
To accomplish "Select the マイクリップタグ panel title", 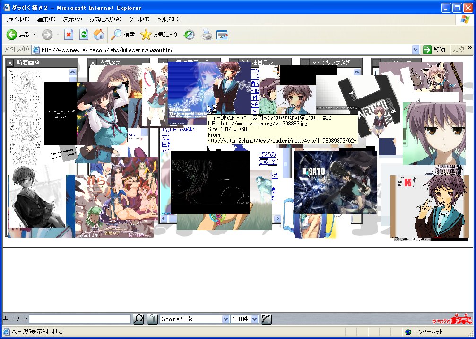I will tap(331, 62).
